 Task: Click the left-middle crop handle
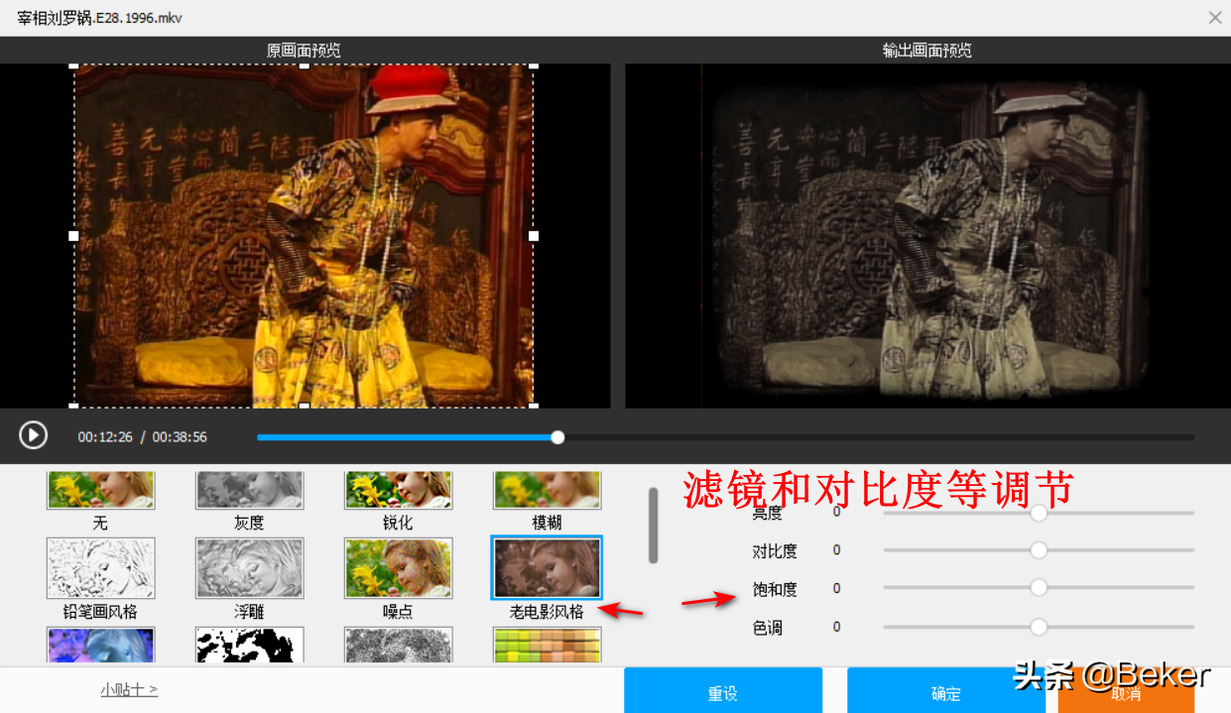74,236
